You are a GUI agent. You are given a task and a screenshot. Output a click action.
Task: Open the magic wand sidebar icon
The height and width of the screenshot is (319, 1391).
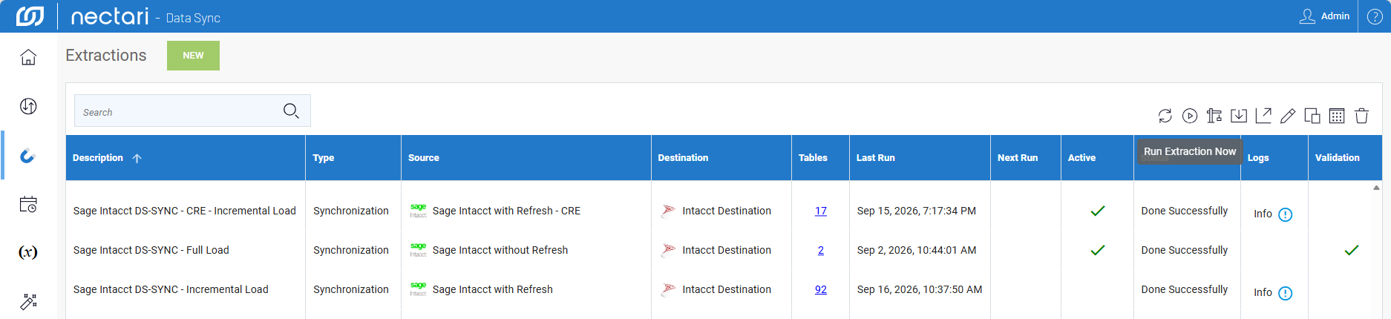28,301
